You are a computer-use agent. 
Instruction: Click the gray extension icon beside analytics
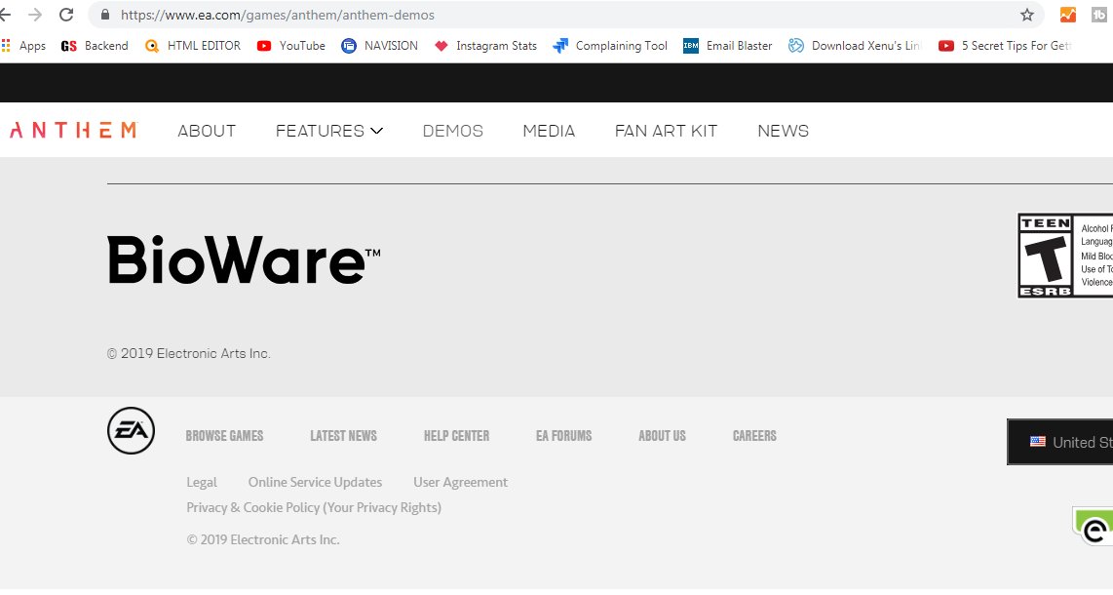click(1098, 15)
